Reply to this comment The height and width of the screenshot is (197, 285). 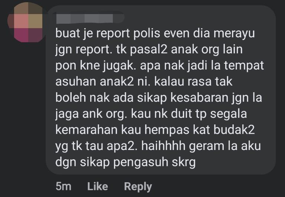click(x=138, y=187)
